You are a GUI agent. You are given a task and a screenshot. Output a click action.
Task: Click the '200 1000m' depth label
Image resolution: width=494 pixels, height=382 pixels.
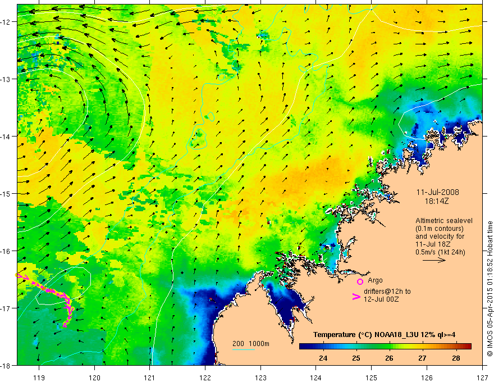coord(251,344)
